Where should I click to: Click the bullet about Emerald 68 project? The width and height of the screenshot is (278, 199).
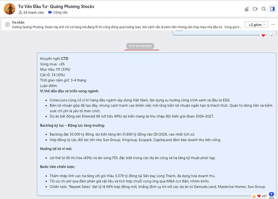coord(132,116)
